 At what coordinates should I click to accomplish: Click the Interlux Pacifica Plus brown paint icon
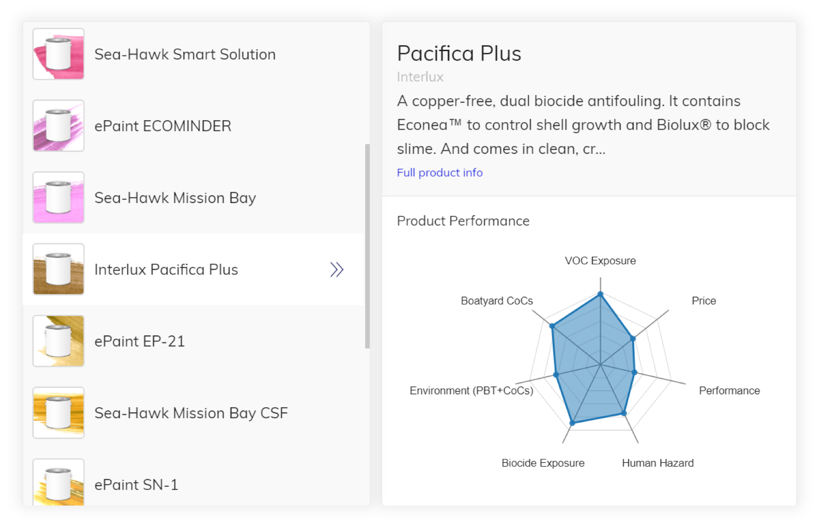[x=58, y=269]
